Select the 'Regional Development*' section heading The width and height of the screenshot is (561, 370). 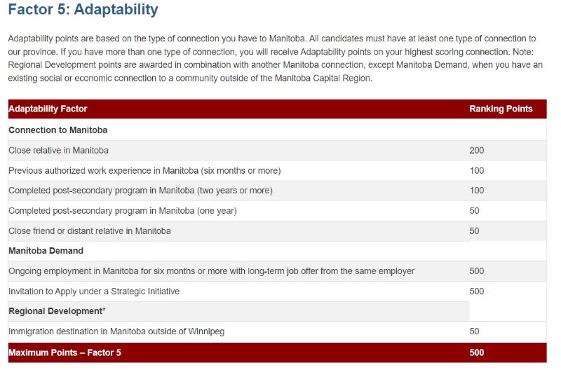click(x=57, y=311)
